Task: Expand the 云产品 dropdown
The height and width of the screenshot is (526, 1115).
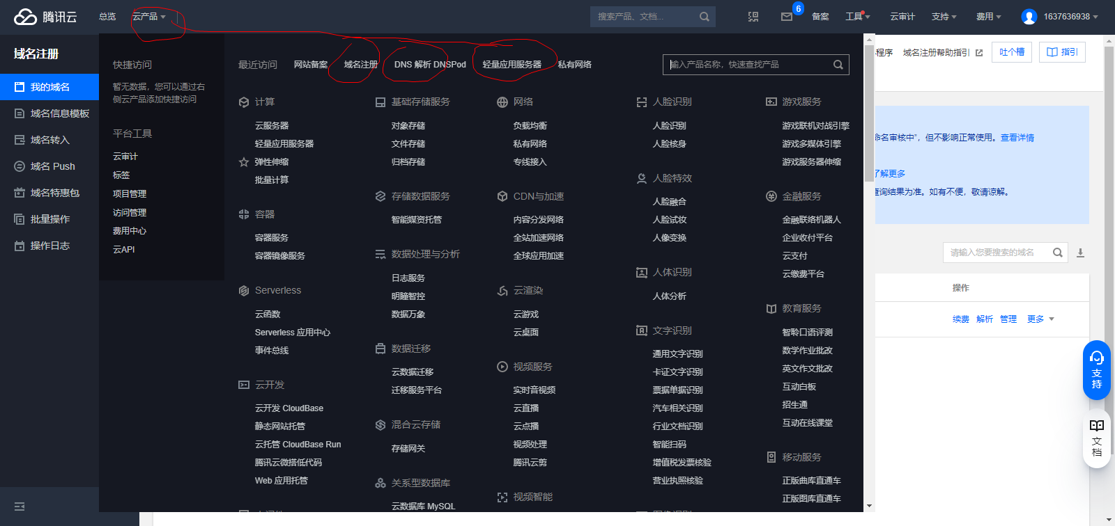Action: [x=149, y=17]
